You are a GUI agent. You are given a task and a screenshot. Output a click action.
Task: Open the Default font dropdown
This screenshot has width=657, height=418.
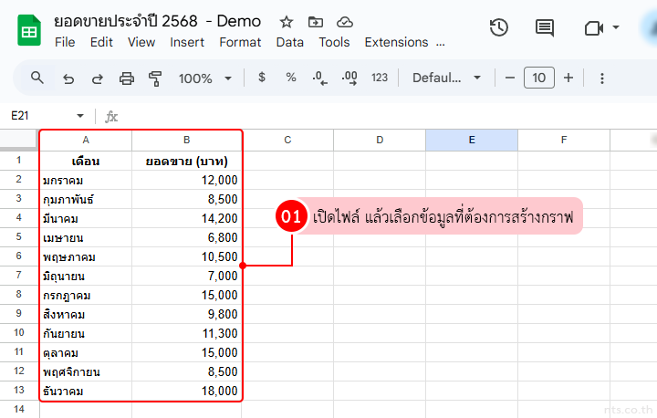point(446,78)
